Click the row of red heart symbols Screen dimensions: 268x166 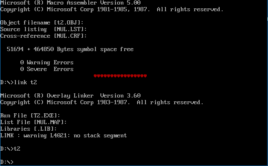[120, 76]
